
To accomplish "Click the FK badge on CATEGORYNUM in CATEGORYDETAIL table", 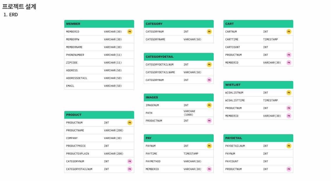I will coord(209,80).
